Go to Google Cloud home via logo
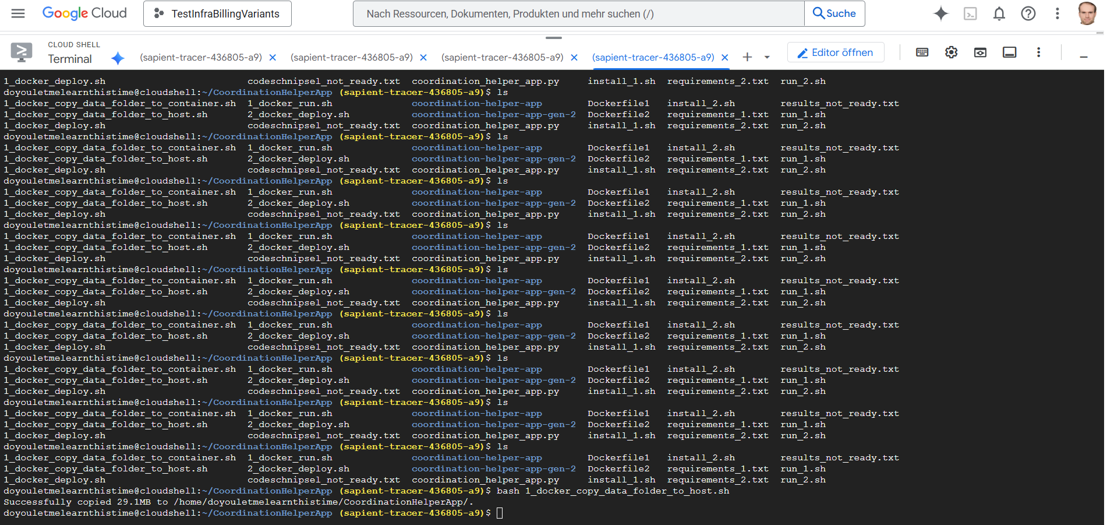The height and width of the screenshot is (525, 1107). click(84, 13)
